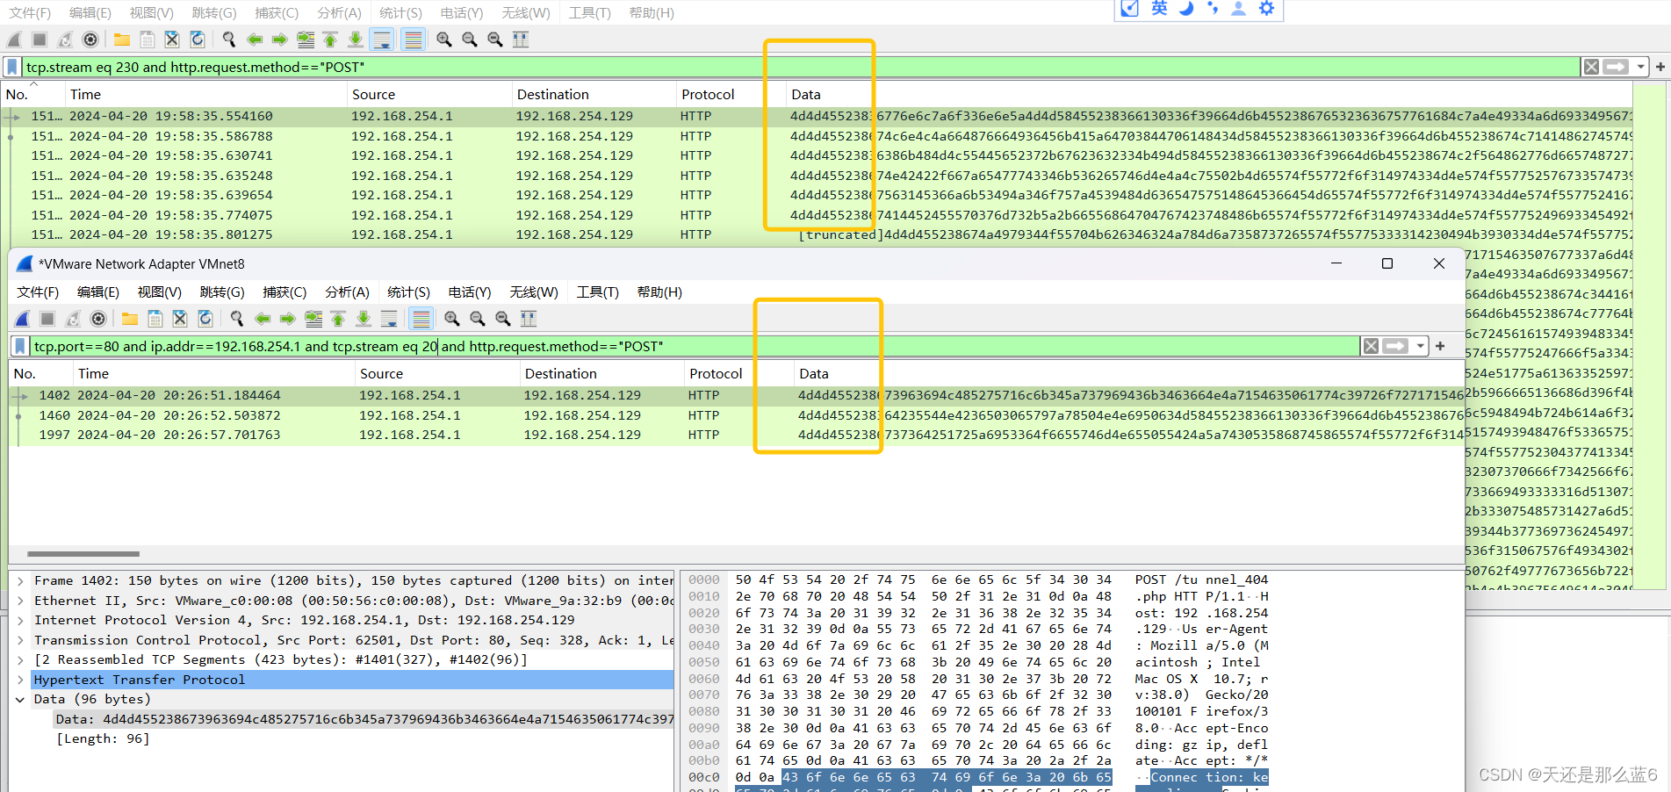Image resolution: width=1671 pixels, height=792 pixels.
Task: Apply display filter arrow in VMnet8 window
Action: [x=1395, y=346]
